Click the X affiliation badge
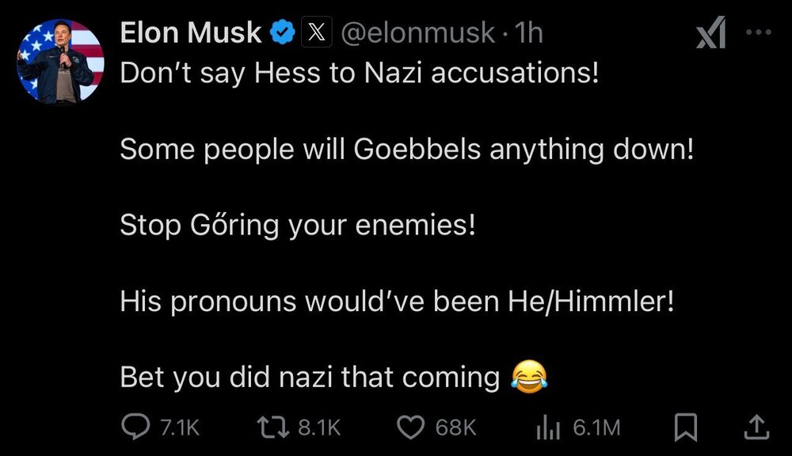 [316, 32]
